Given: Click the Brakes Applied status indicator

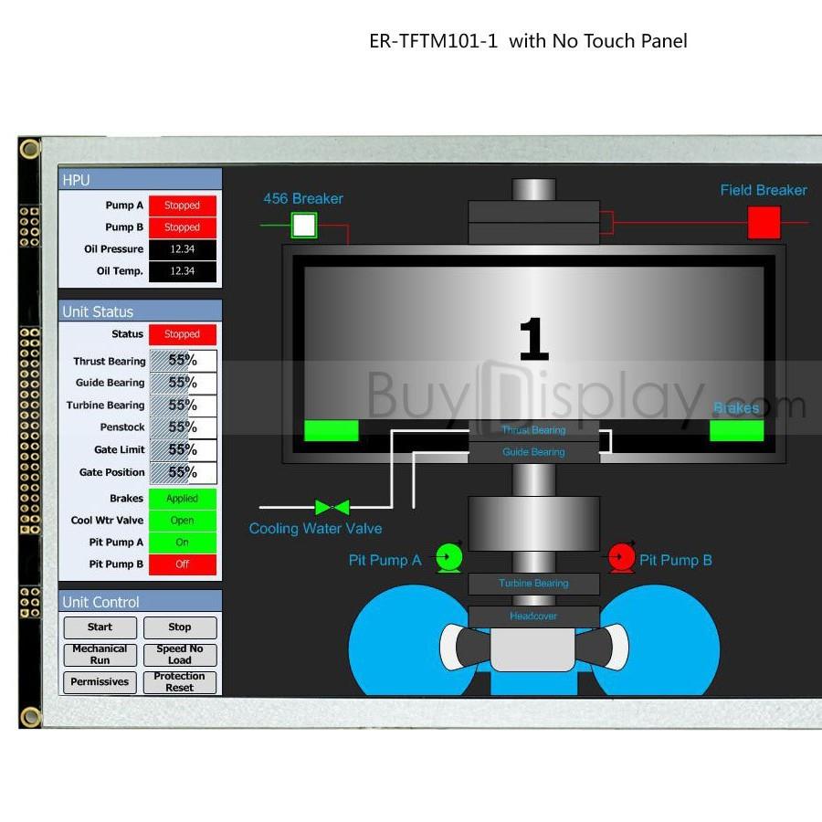Looking at the screenshot, I should (183, 499).
